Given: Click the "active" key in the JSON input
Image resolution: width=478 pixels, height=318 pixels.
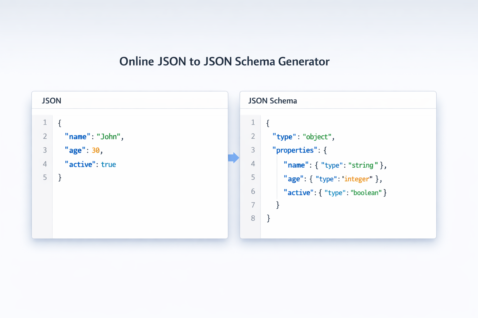Looking at the screenshot, I should [x=80, y=164].
